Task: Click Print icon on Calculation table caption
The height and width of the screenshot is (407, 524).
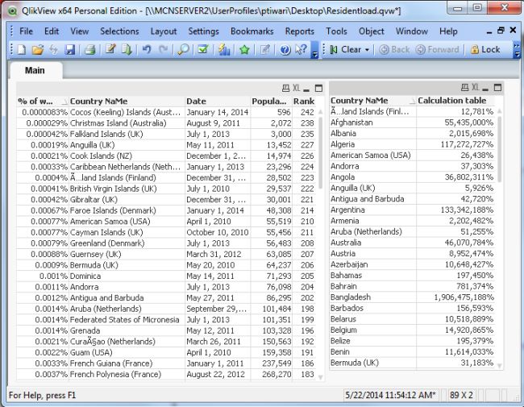Action: (465, 88)
